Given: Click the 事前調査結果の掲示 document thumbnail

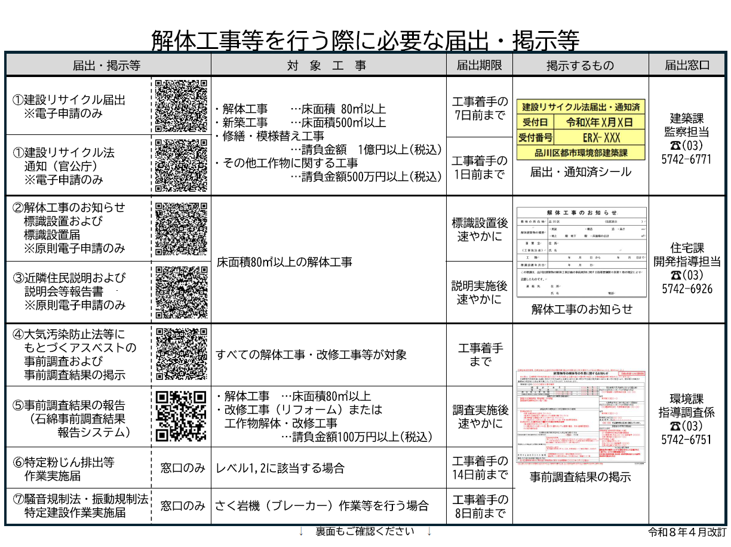Looking at the screenshot, I should coord(581,417).
